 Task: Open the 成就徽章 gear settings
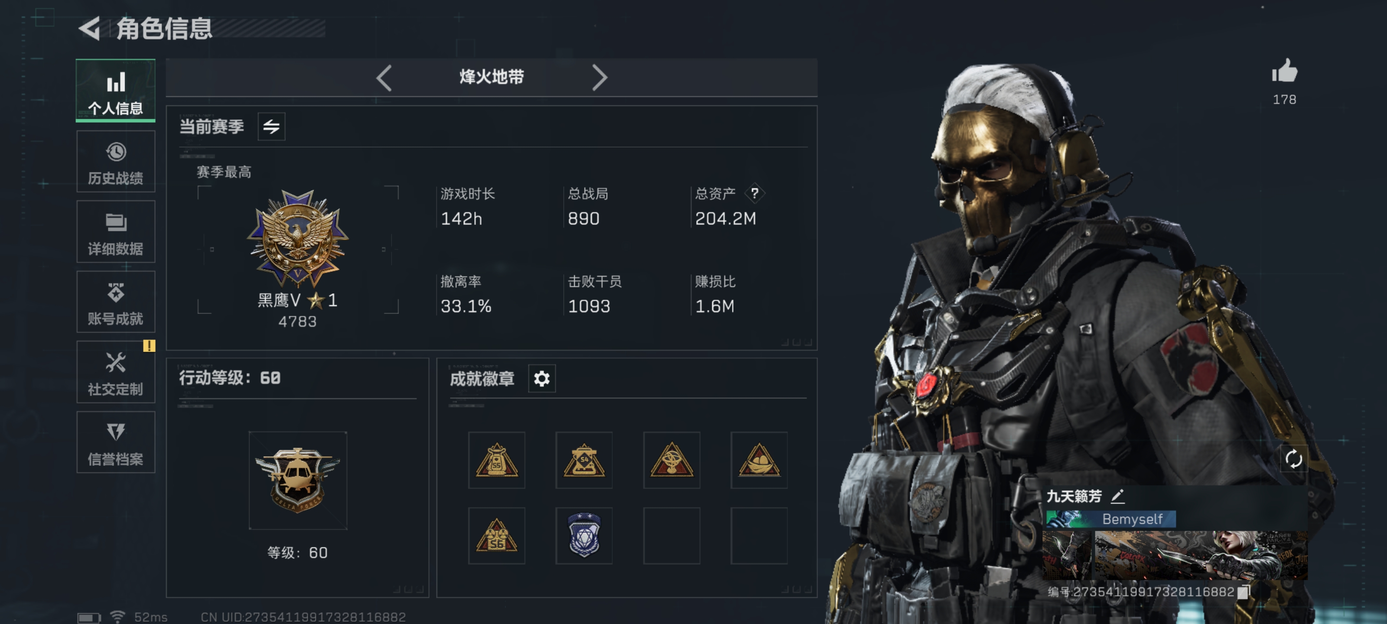pos(542,379)
